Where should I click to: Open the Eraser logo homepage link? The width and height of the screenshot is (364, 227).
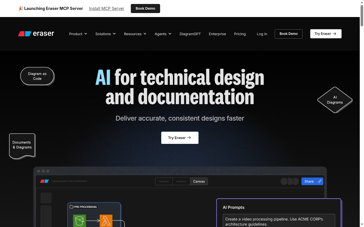coord(36,34)
